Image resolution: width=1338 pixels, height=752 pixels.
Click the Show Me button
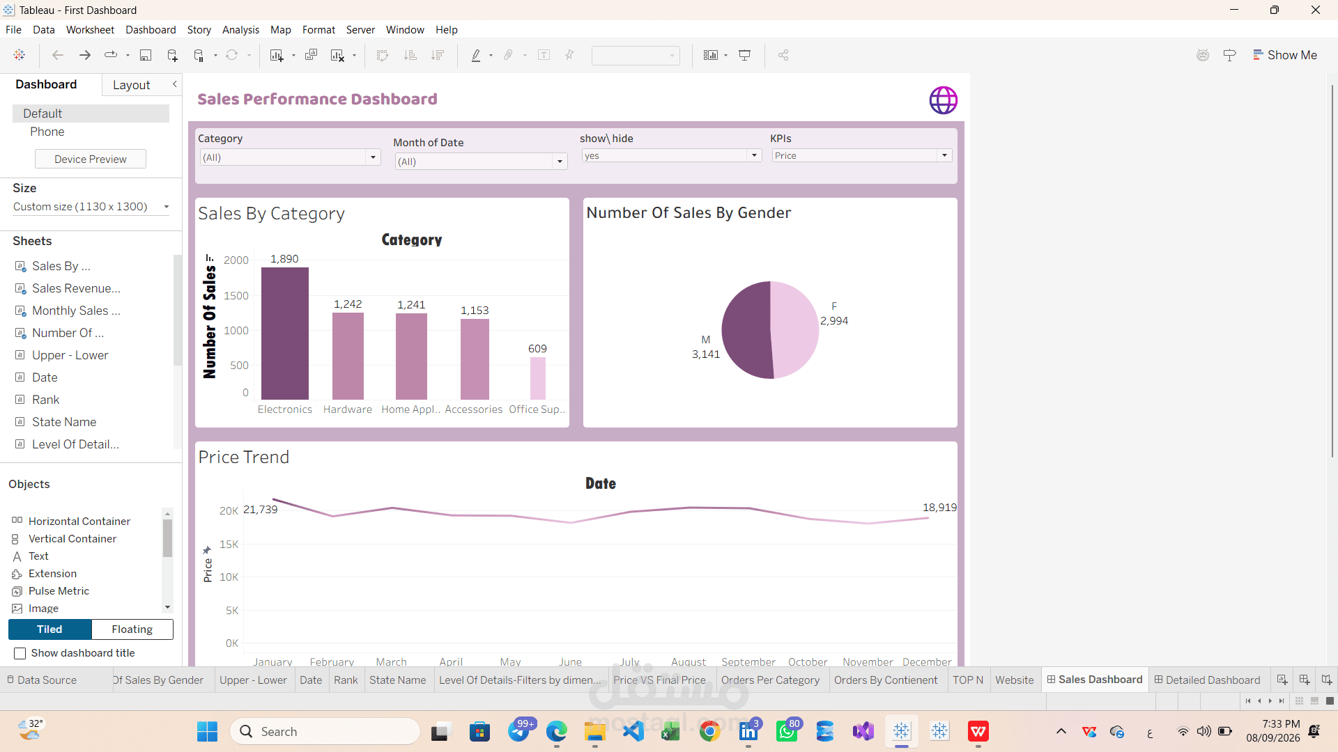click(x=1284, y=55)
